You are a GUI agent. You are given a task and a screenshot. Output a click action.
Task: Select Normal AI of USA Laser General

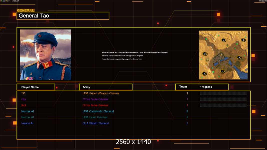click(27, 117)
